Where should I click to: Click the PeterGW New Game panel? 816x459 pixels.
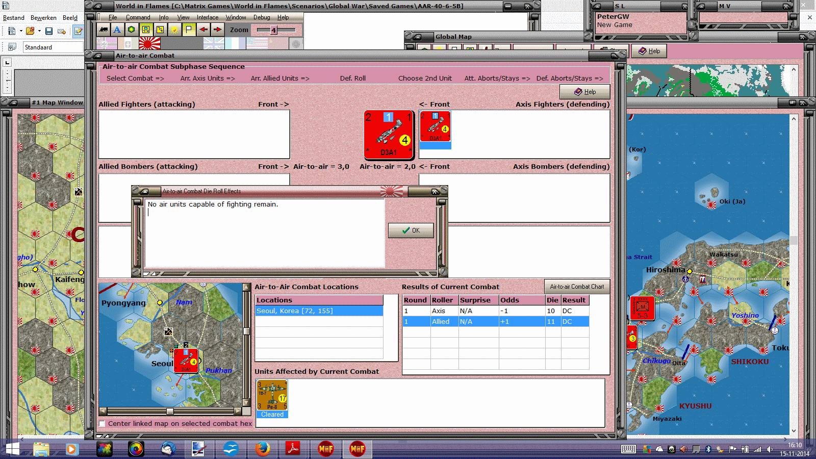[641, 22]
